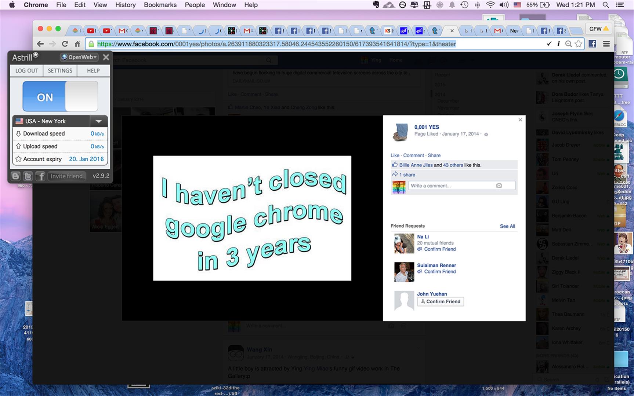This screenshot has height=396, width=634.
Task: Click Confirm Friend button for John Yuehan
Action: (x=441, y=301)
